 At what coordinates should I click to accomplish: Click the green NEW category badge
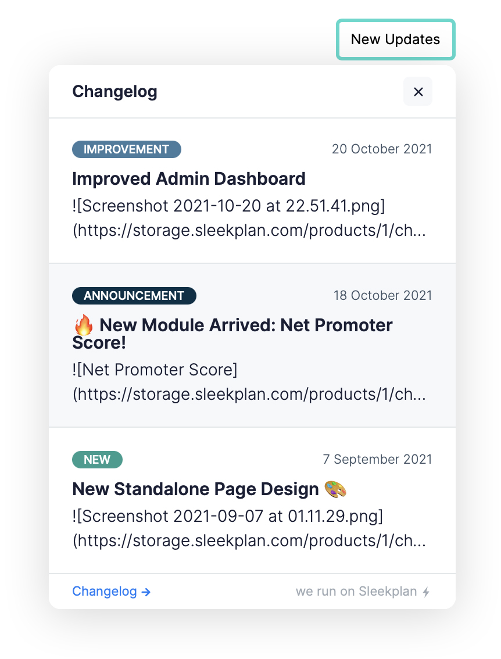(x=97, y=459)
